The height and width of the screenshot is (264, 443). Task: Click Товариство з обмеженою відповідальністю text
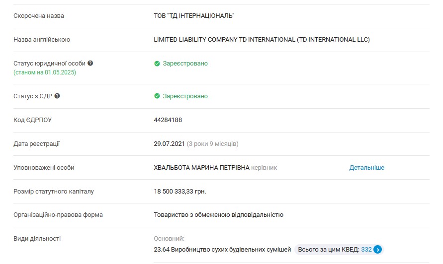(218, 215)
